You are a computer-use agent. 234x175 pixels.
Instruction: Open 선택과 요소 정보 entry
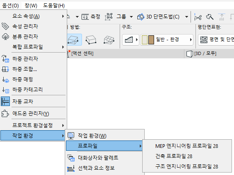pyautogui.click(x=105, y=168)
